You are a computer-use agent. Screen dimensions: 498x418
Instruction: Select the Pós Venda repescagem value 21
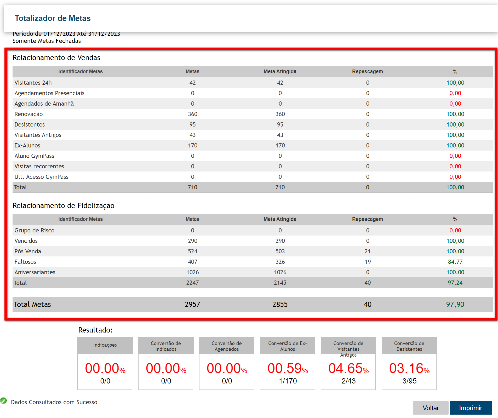pyautogui.click(x=368, y=251)
